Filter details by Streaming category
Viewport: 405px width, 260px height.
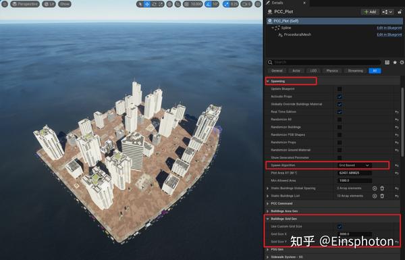[356, 71]
